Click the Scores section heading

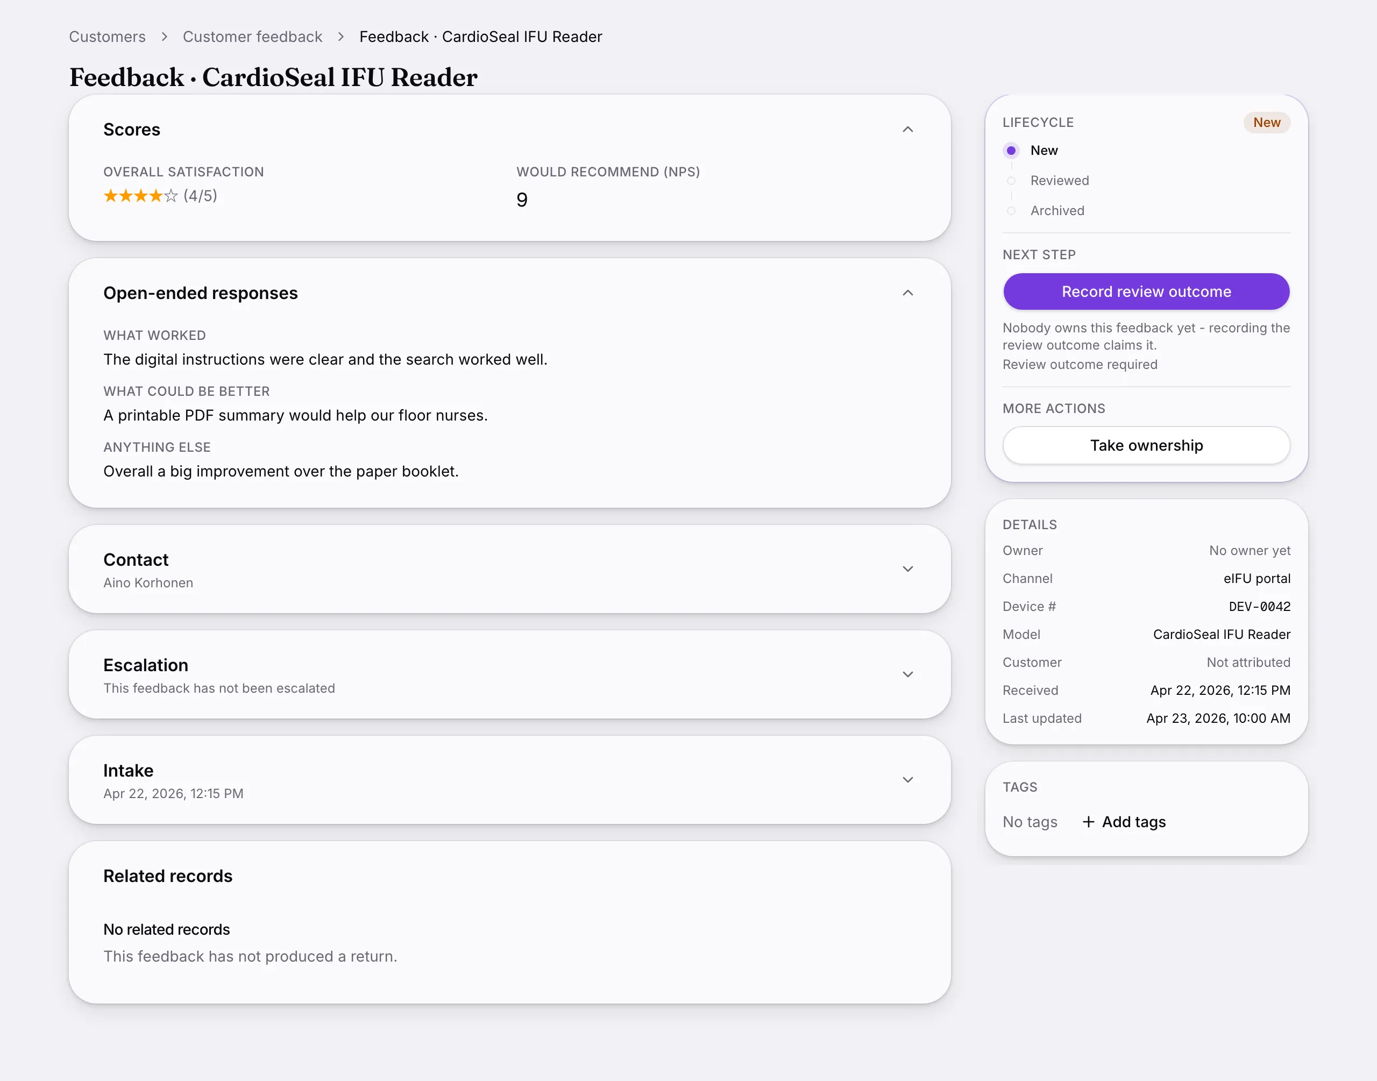(x=132, y=130)
